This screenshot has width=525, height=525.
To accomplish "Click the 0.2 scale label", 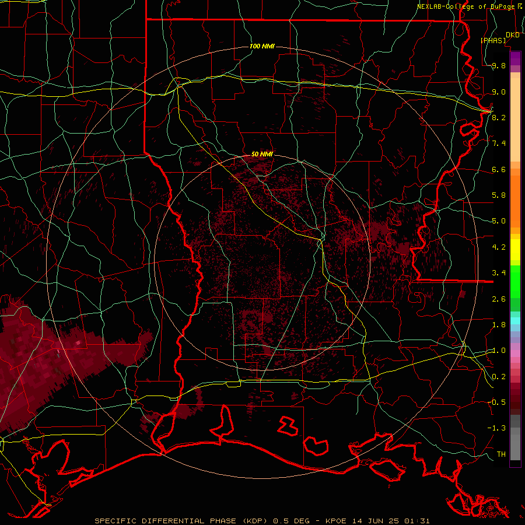I will coord(499,377).
